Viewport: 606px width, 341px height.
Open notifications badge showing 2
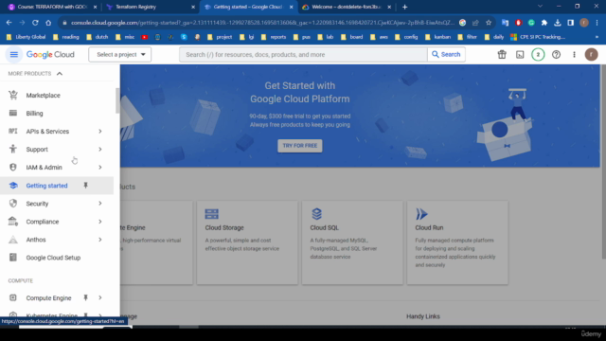click(x=538, y=55)
